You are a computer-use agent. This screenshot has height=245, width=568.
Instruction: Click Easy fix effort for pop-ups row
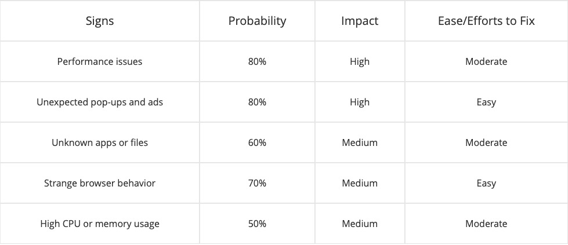click(486, 102)
